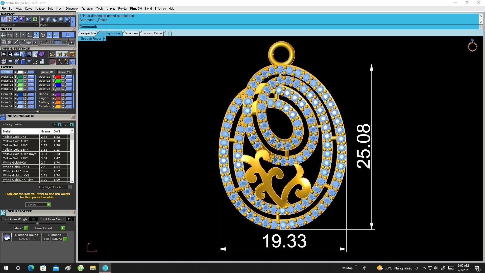Click the filter funnel icon
Screen dimensions: 485x273
29,62
